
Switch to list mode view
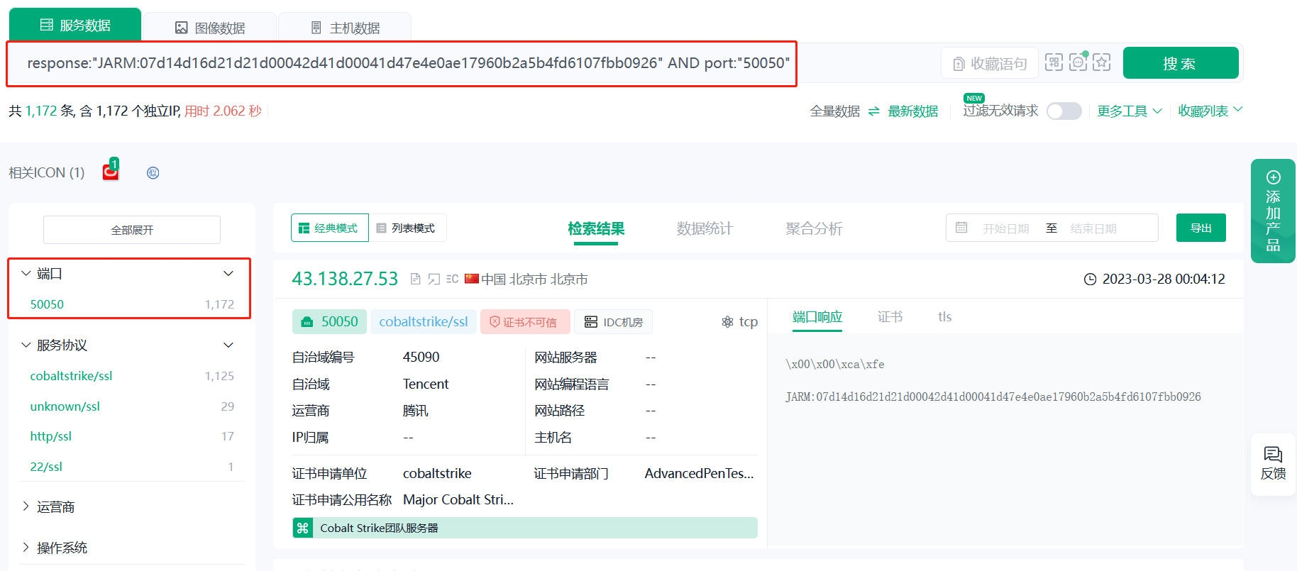tap(407, 228)
